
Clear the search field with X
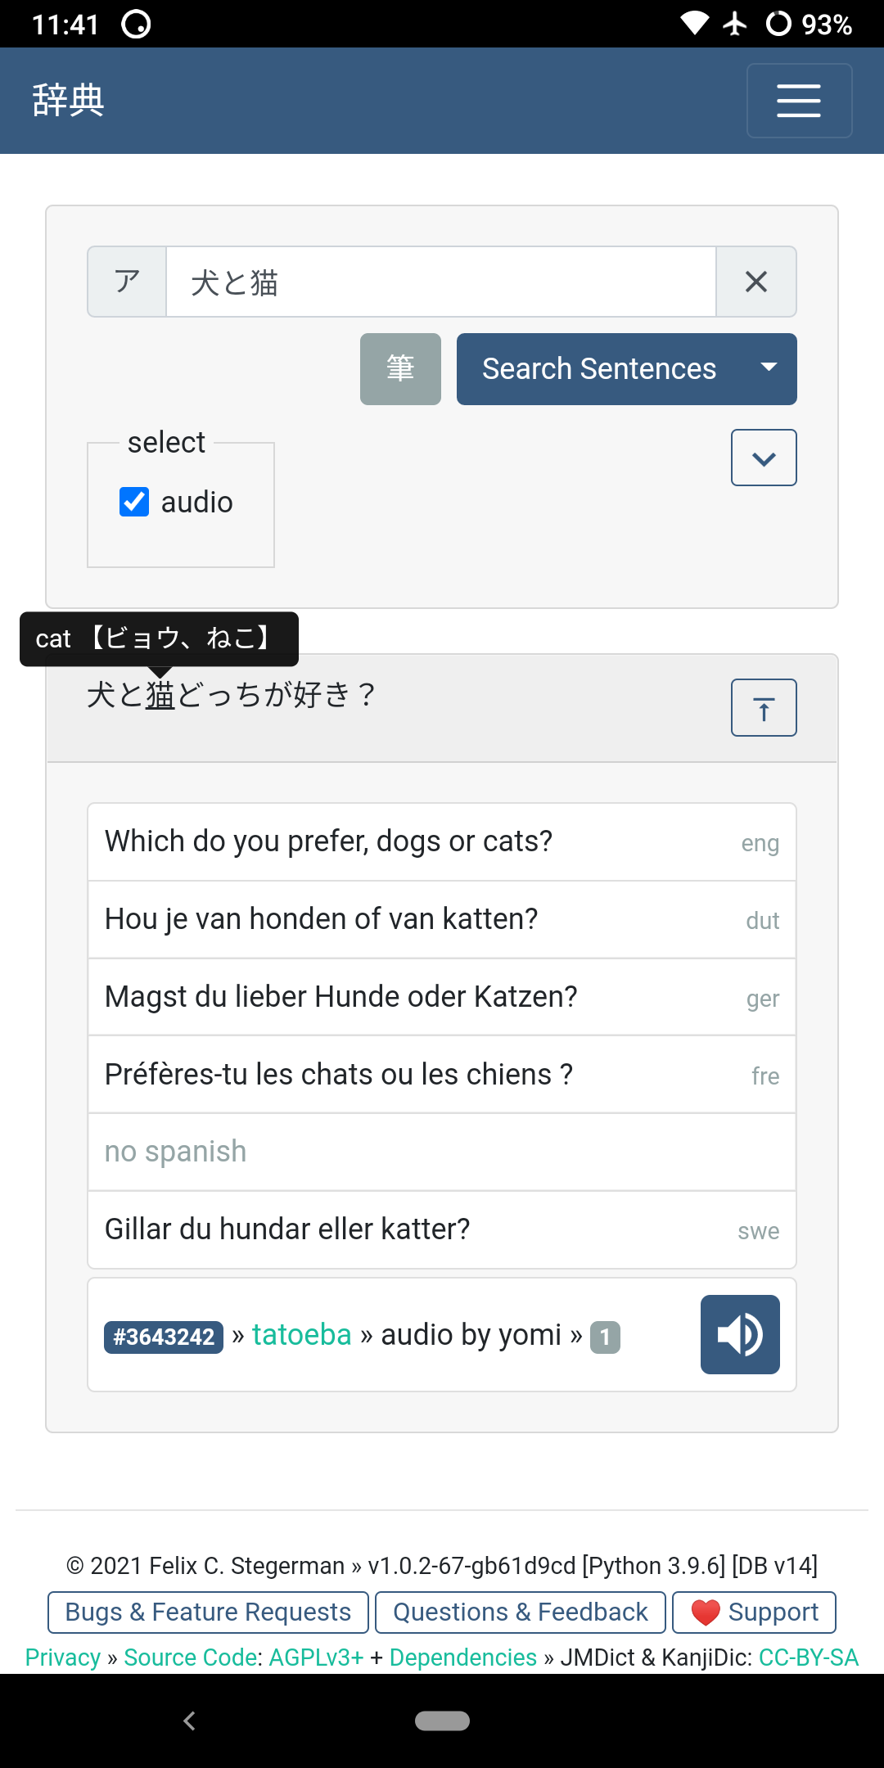tap(756, 282)
